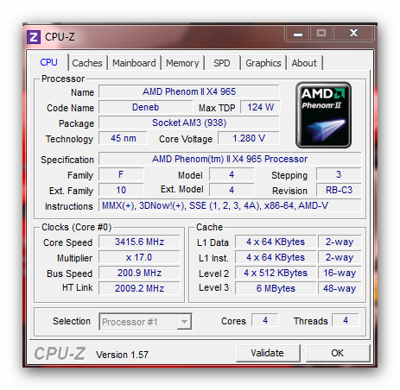Viewport: 400px width, 390px height.
Task: Click the Max TDP value 124 W
Action: [260, 107]
